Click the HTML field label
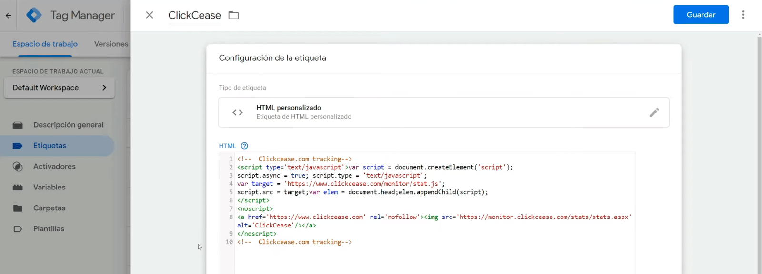Image resolution: width=762 pixels, height=274 pixels. [x=227, y=146]
